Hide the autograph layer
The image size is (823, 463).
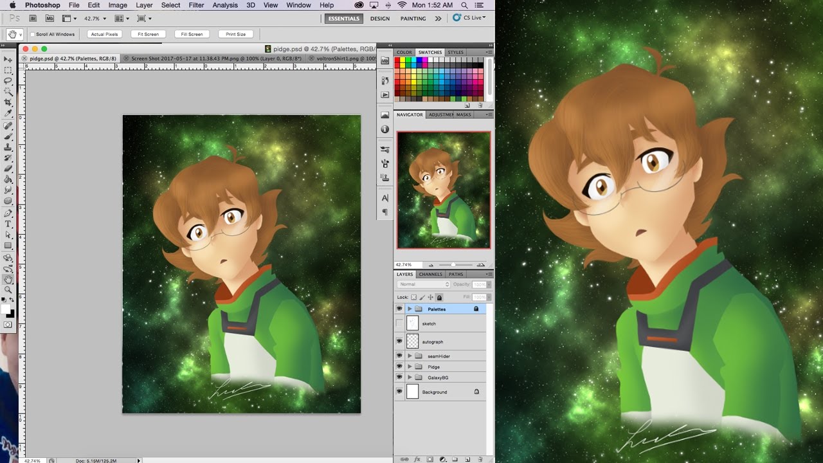(399, 341)
